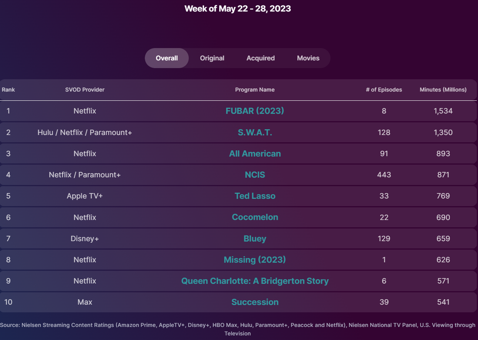Sort by Minutes (Millions) column
The height and width of the screenshot is (340, 478).
(443, 90)
